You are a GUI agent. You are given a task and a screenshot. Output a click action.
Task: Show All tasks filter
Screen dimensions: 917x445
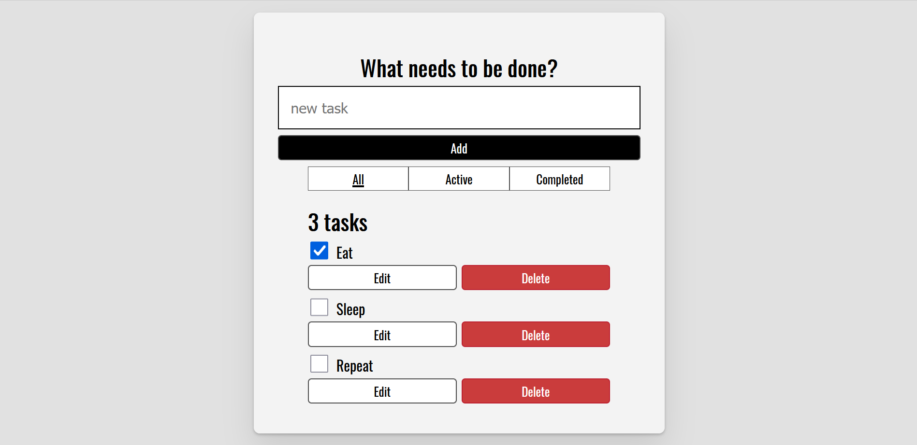coord(358,179)
